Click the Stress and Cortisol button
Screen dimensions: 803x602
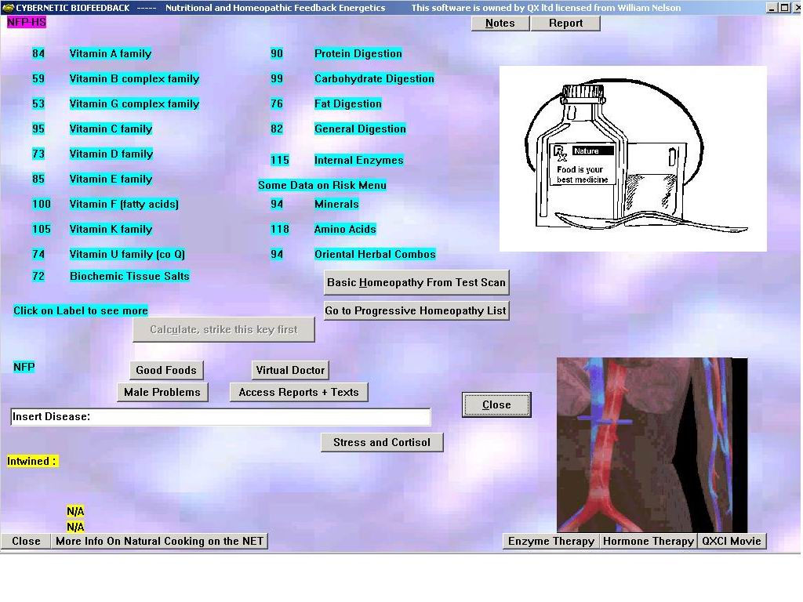coord(382,442)
